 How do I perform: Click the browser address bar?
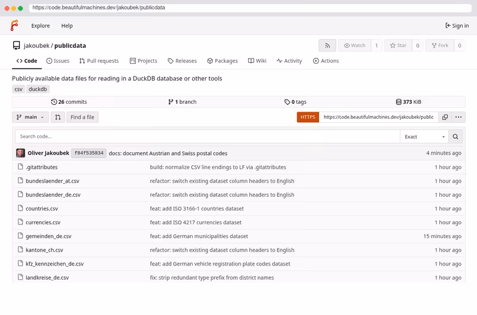250,8
